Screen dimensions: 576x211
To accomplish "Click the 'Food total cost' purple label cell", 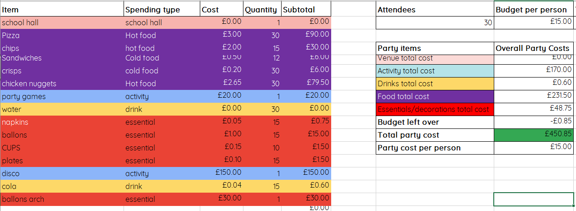I will click(x=435, y=96).
